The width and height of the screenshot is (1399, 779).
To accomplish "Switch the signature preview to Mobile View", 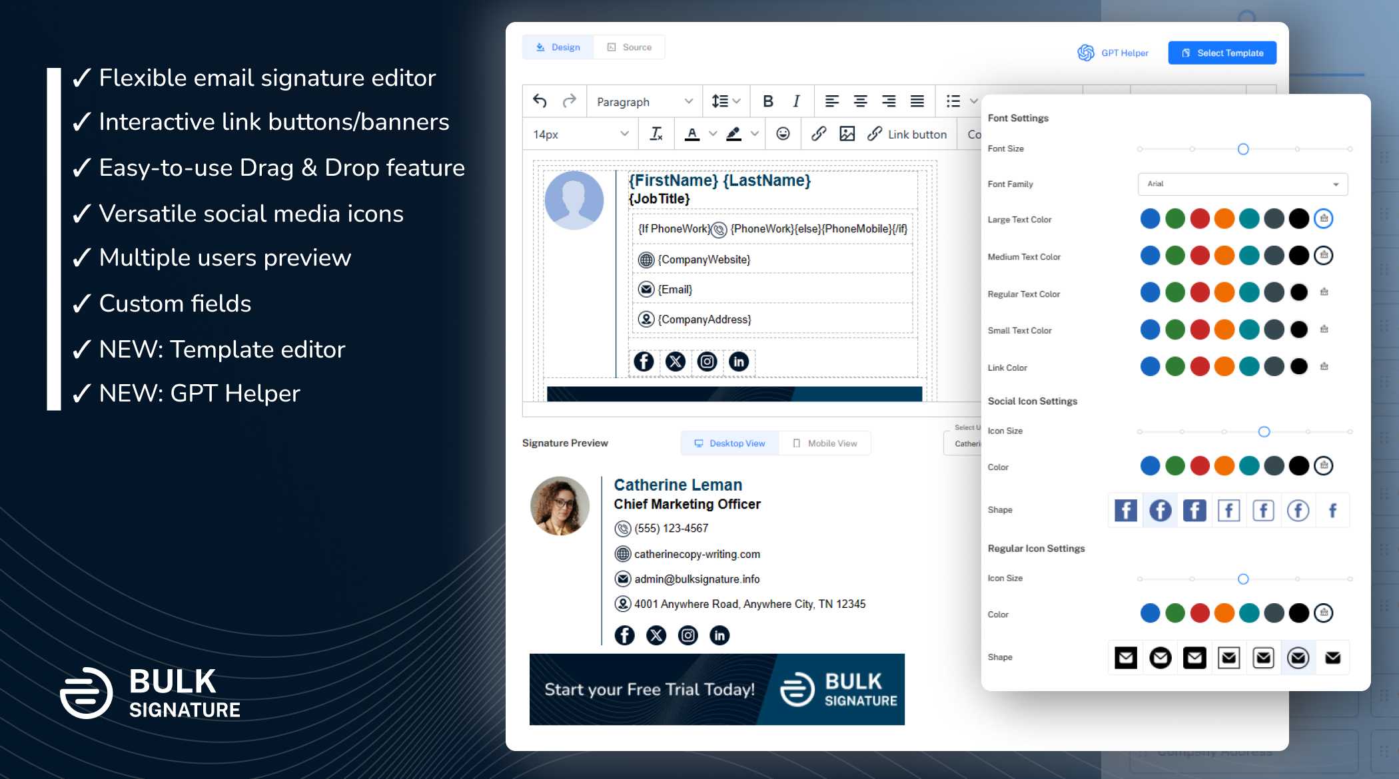I will coord(825,443).
